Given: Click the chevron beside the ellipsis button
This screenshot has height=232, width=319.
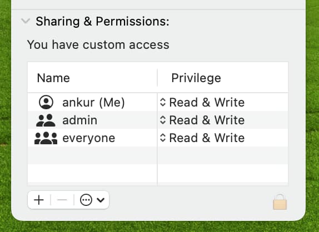Looking at the screenshot, I should (x=101, y=200).
